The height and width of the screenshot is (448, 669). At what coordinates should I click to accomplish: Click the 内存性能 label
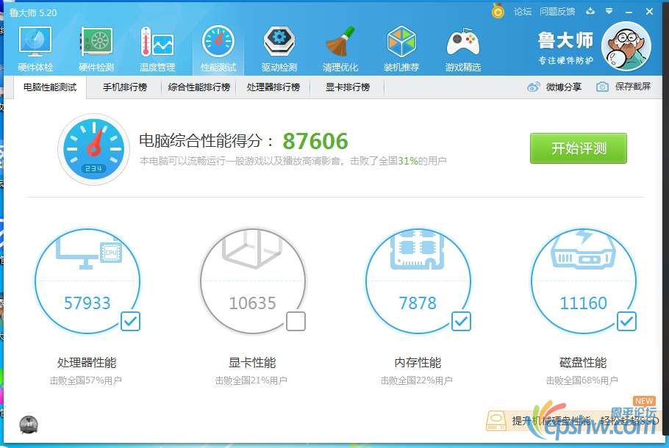click(418, 363)
